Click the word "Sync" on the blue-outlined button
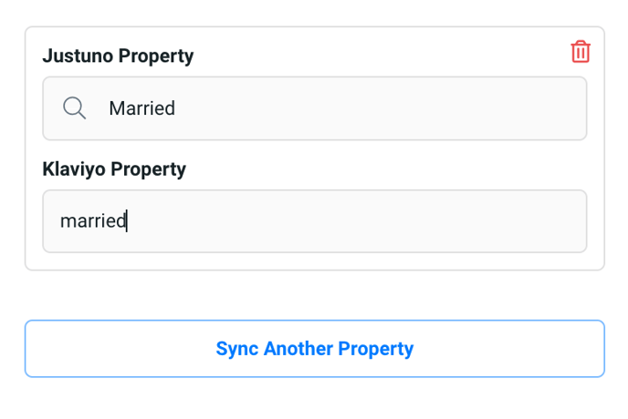 (x=237, y=349)
